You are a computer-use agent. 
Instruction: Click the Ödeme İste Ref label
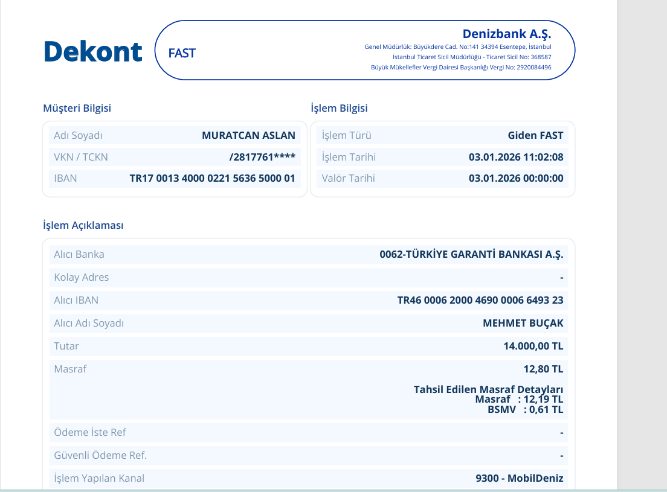click(x=90, y=432)
